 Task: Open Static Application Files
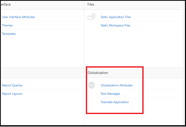(x=116, y=17)
